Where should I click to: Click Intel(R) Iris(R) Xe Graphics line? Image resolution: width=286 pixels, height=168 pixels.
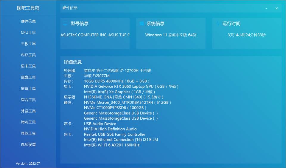coord(119,92)
